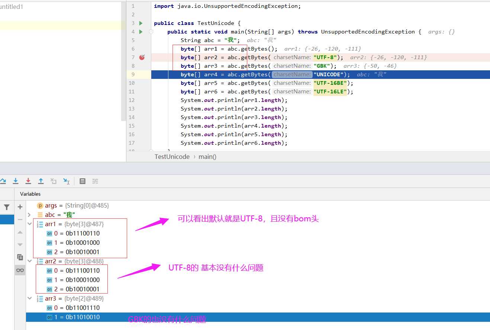This screenshot has width=490, height=330.
Task: Click the run arrow beside line 4
Action: point(141,32)
